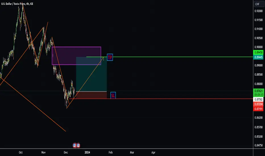Click the 0.91000 price axis value
The height and width of the screenshot is (156, 265).
pyautogui.click(x=258, y=29)
